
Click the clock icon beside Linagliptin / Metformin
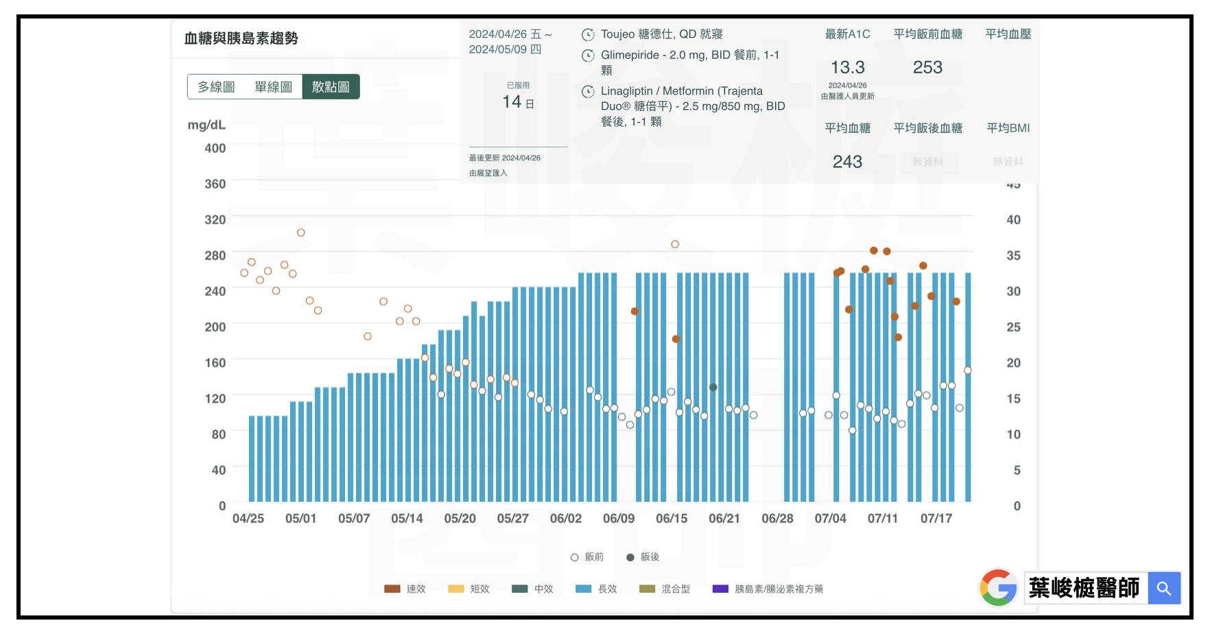588,92
